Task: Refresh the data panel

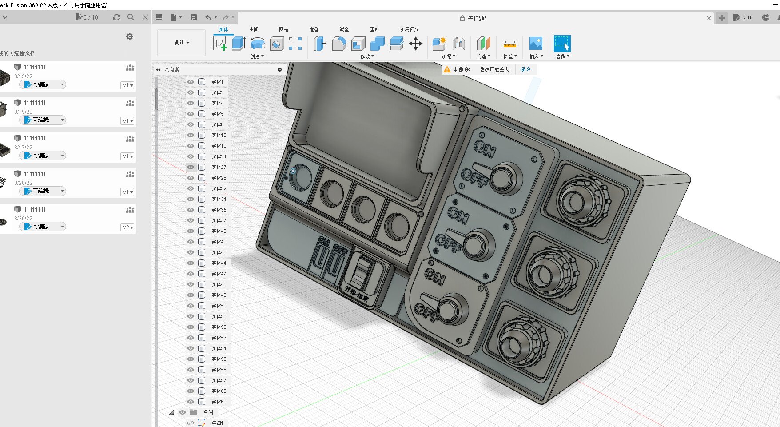Action: pyautogui.click(x=117, y=17)
